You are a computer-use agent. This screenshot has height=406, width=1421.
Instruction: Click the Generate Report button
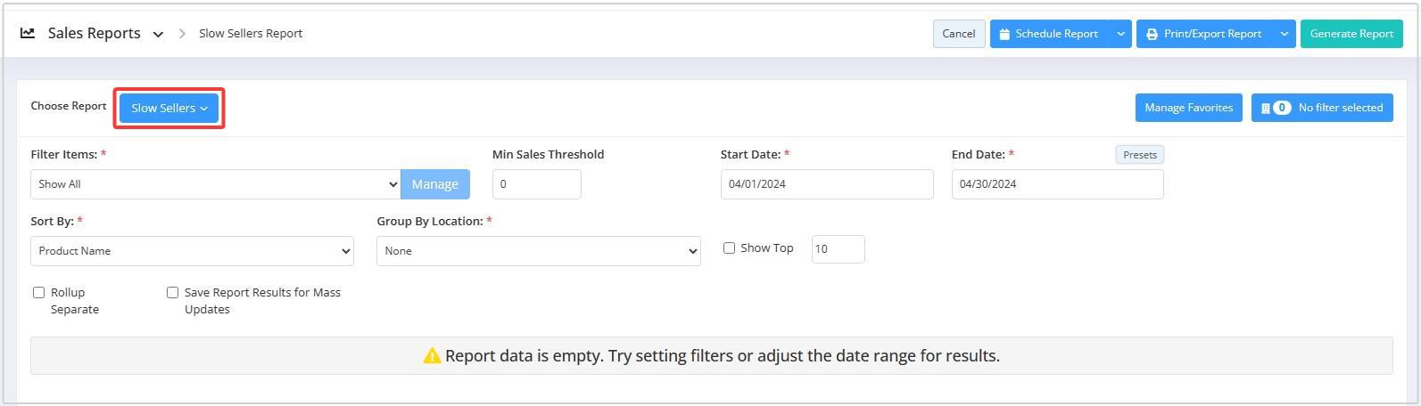(1351, 34)
